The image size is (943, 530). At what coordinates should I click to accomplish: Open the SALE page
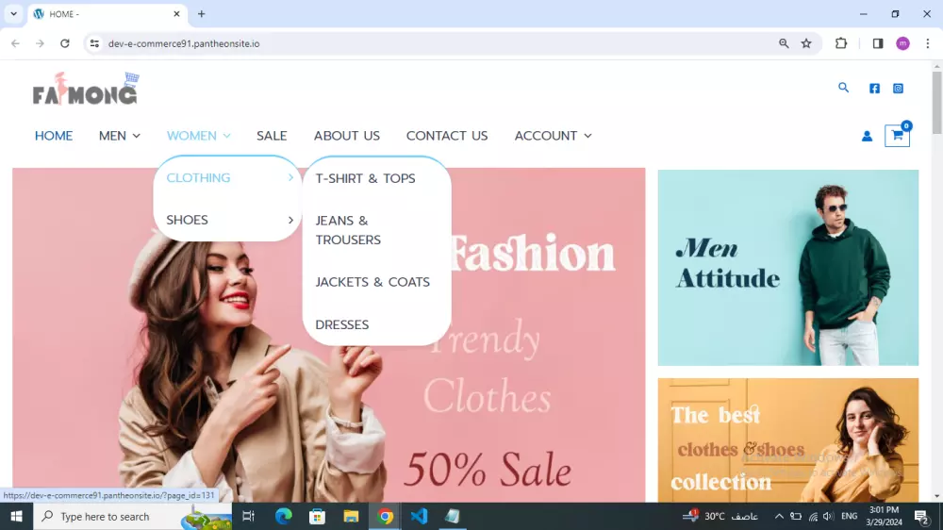(x=272, y=136)
